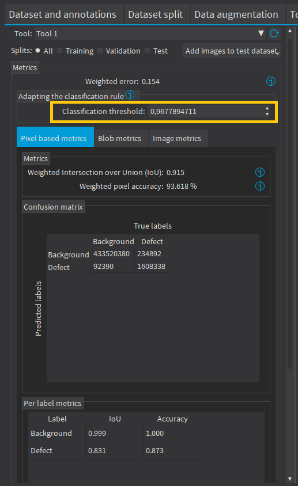Viewport: 298px width, 486px height.
Task: Click the refresh icon beside Tool 1
Action: coord(274,33)
